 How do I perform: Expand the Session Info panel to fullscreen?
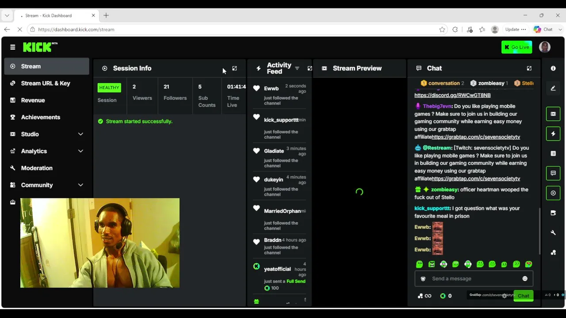(x=234, y=68)
